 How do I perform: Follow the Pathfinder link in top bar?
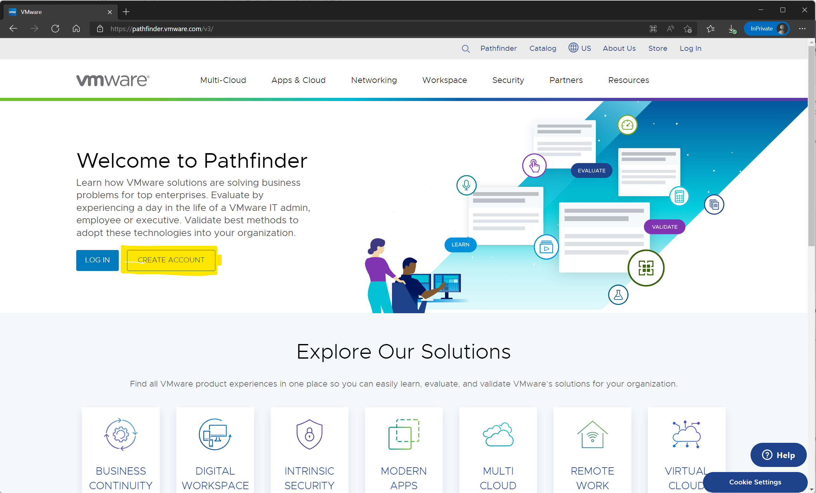498,48
